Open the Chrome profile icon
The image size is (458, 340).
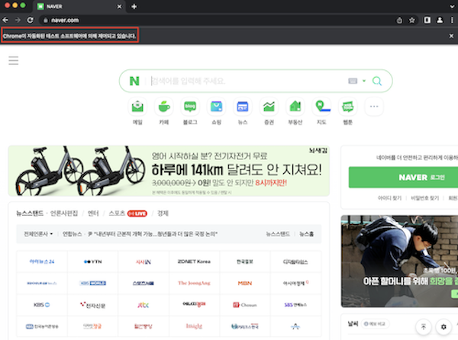pyautogui.click(x=440, y=20)
